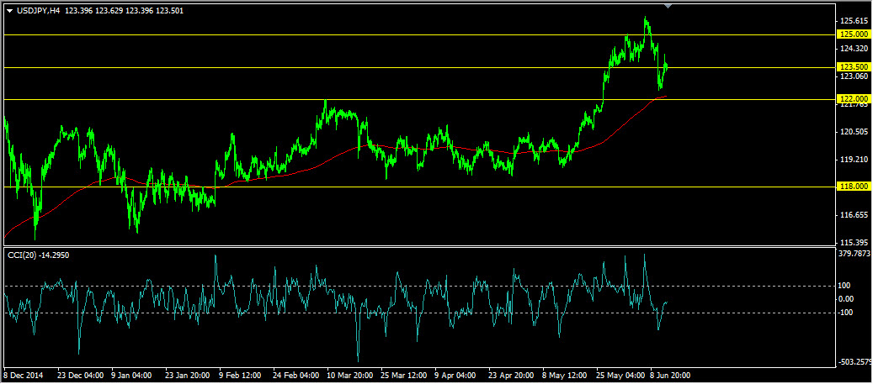Viewport: 873px width, 384px height.
Task: Click the triangle icon before USDJPY,H4
Action: click(x=9, y=11)
